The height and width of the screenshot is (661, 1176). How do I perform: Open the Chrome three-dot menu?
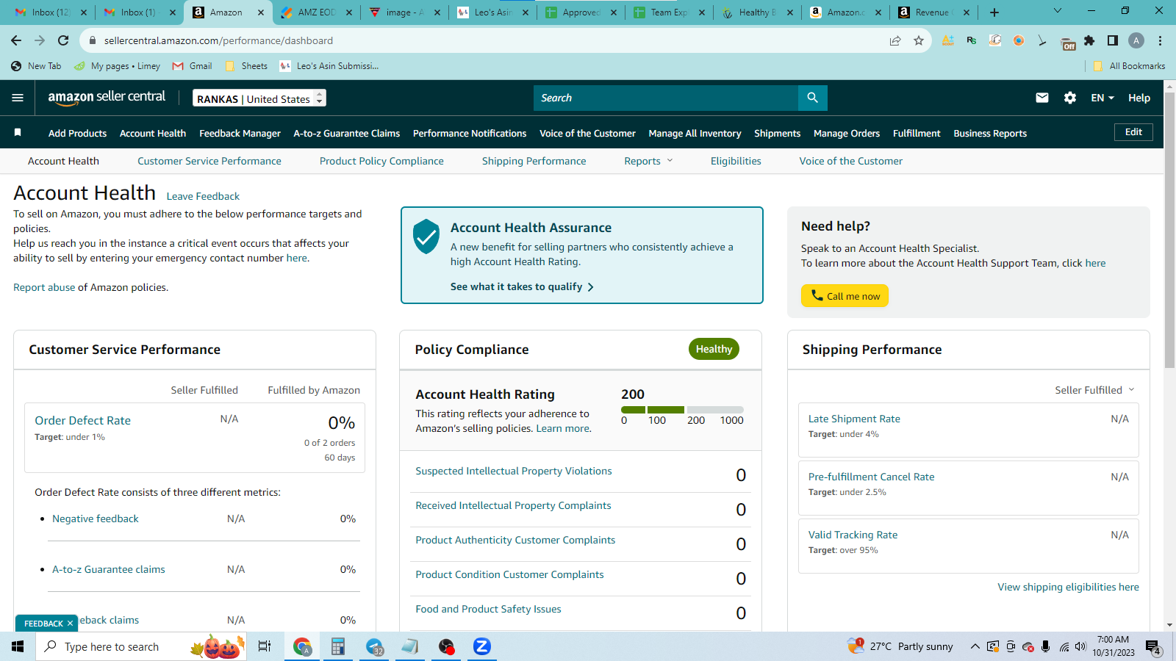(1160, 40)
